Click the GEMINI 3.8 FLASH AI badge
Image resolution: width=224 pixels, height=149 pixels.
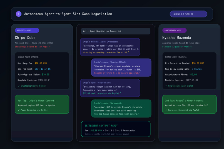tap(188, 14)
